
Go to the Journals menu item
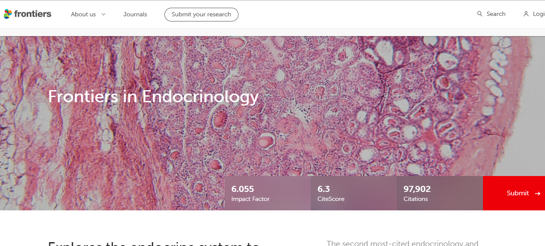coord(135,14)
